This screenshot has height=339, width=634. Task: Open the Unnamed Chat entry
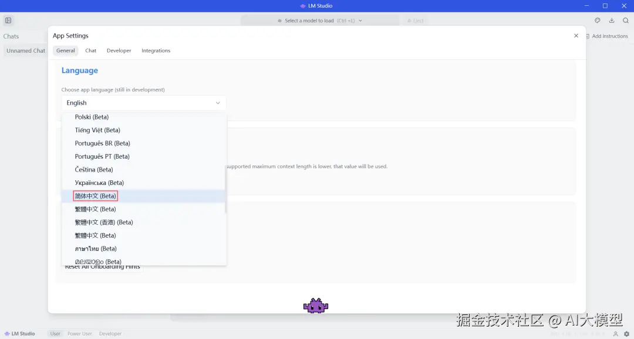point(26,51)
